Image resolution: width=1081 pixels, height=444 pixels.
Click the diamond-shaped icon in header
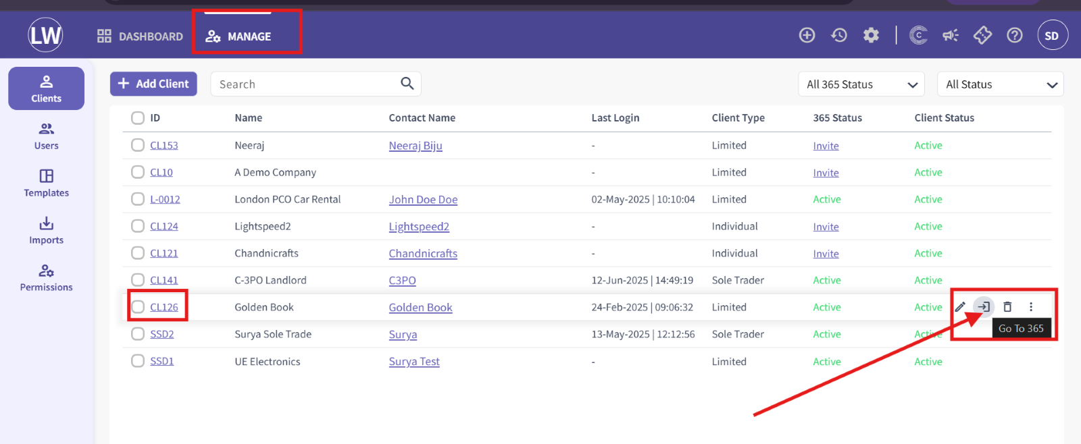[982, 35]
